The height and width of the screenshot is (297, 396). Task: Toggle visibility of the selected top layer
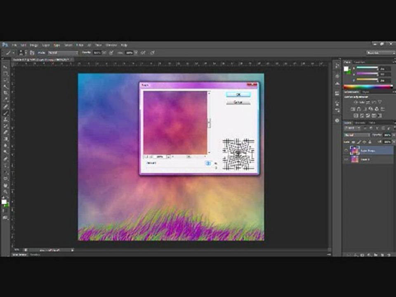346,151
